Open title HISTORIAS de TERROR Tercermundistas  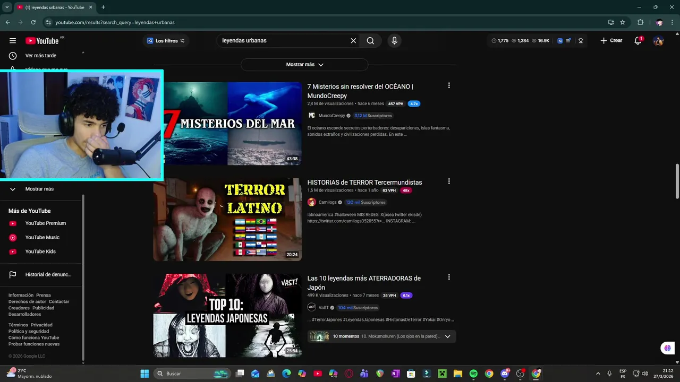[x=364, y=183]
